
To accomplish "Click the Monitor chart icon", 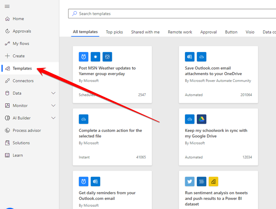I will (7, 105).
